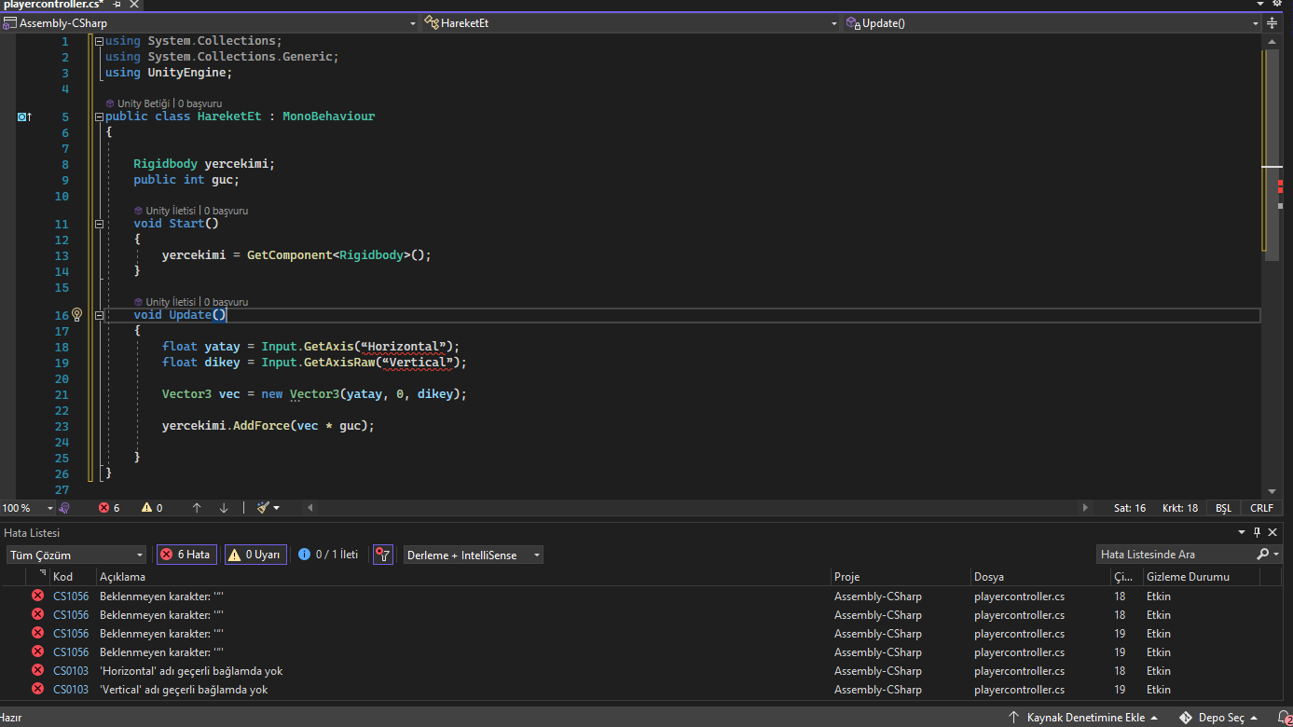Collapse the Update() method outline
The width and height of the screenshot is (1293, 727).
(x=100, y=315)
